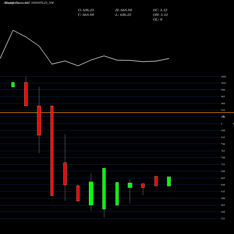
Task: Click the chart title symbol 1030SFIL28_NM
Action: pos(43,3)
